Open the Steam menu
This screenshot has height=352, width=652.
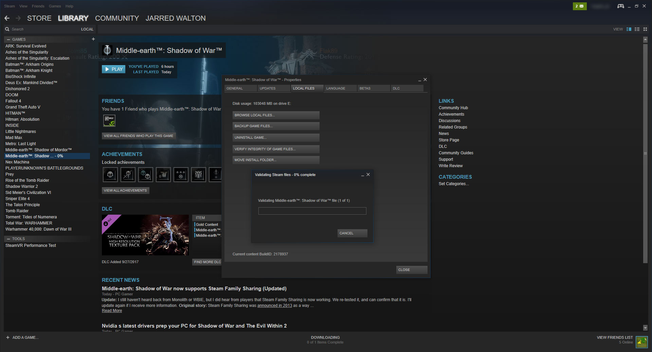[x=10, y=6]
